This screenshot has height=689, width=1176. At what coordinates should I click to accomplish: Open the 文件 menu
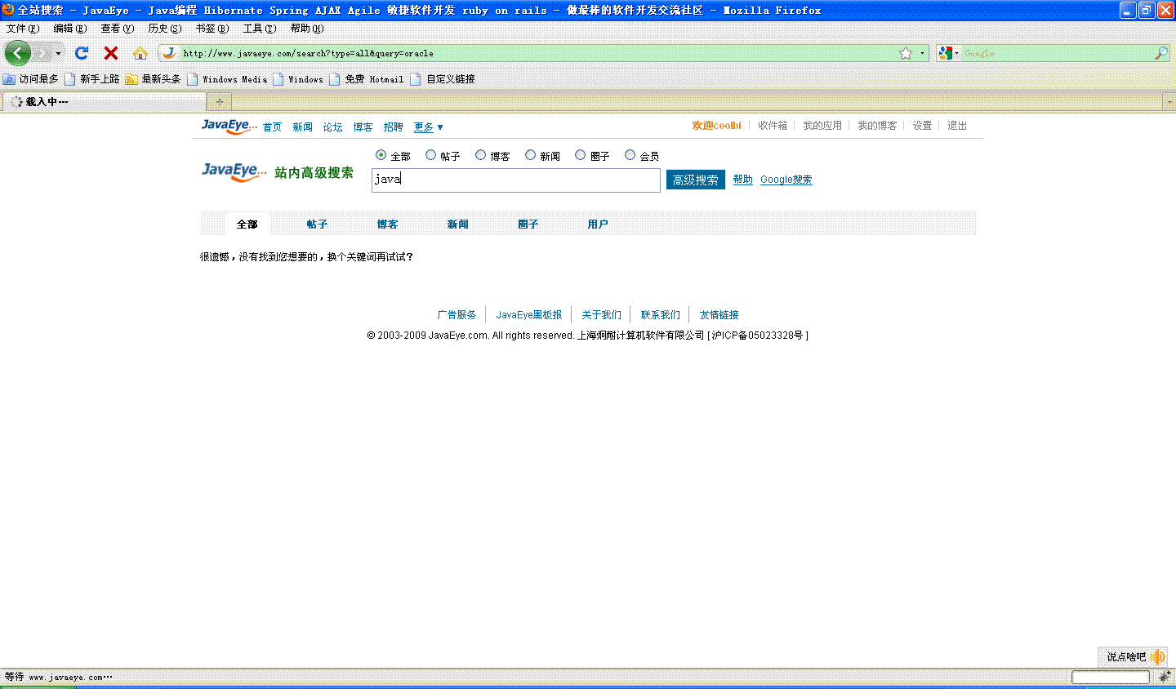[23, 29]
